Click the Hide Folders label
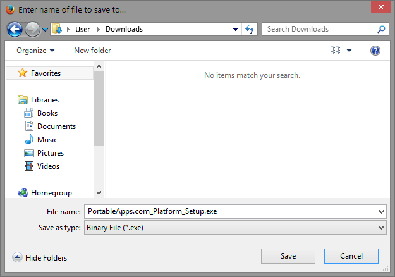395x277 pixels. tap(46, 258)
